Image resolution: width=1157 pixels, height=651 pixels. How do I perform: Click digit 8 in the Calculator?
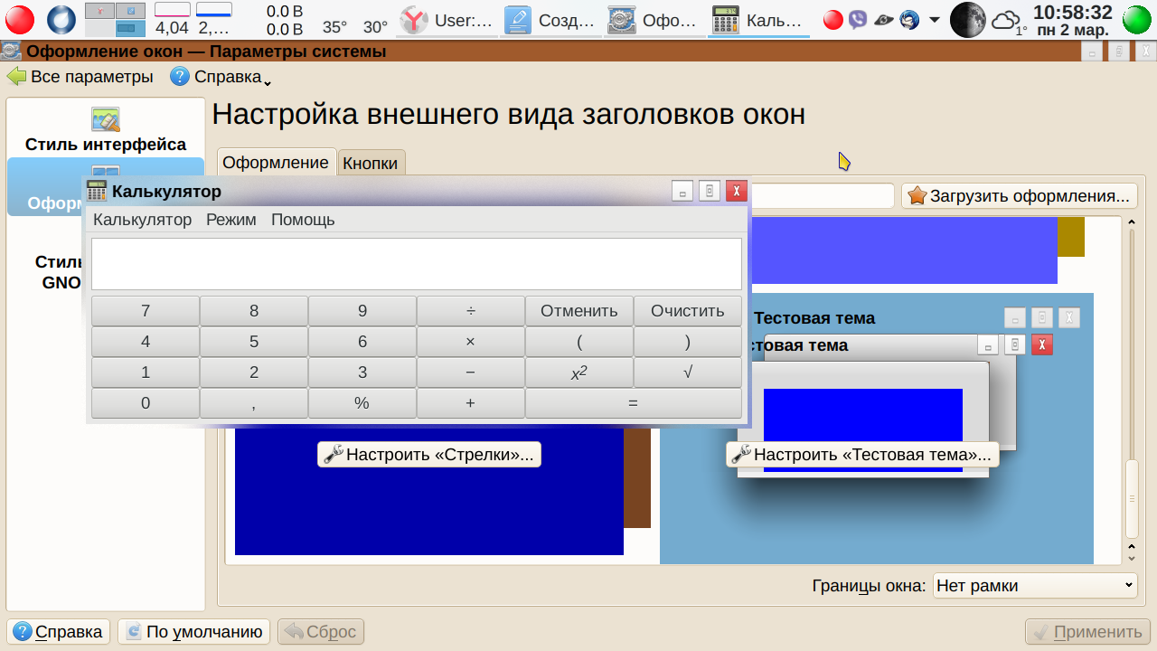[x=254, y=311]
